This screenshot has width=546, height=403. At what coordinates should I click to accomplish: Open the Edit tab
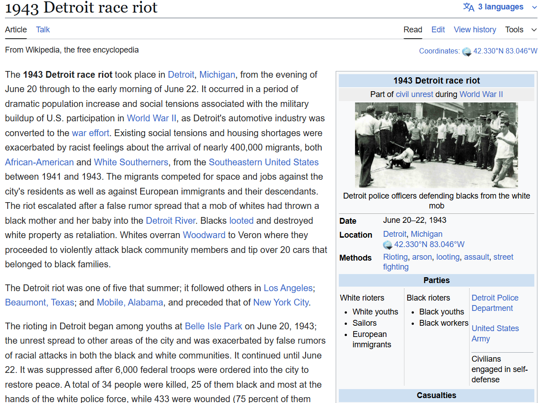[438, 30]
